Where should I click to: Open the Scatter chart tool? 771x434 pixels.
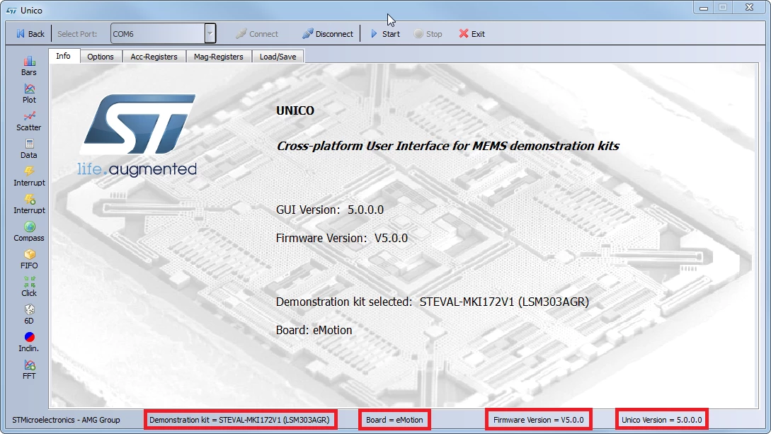pos(28,121)
